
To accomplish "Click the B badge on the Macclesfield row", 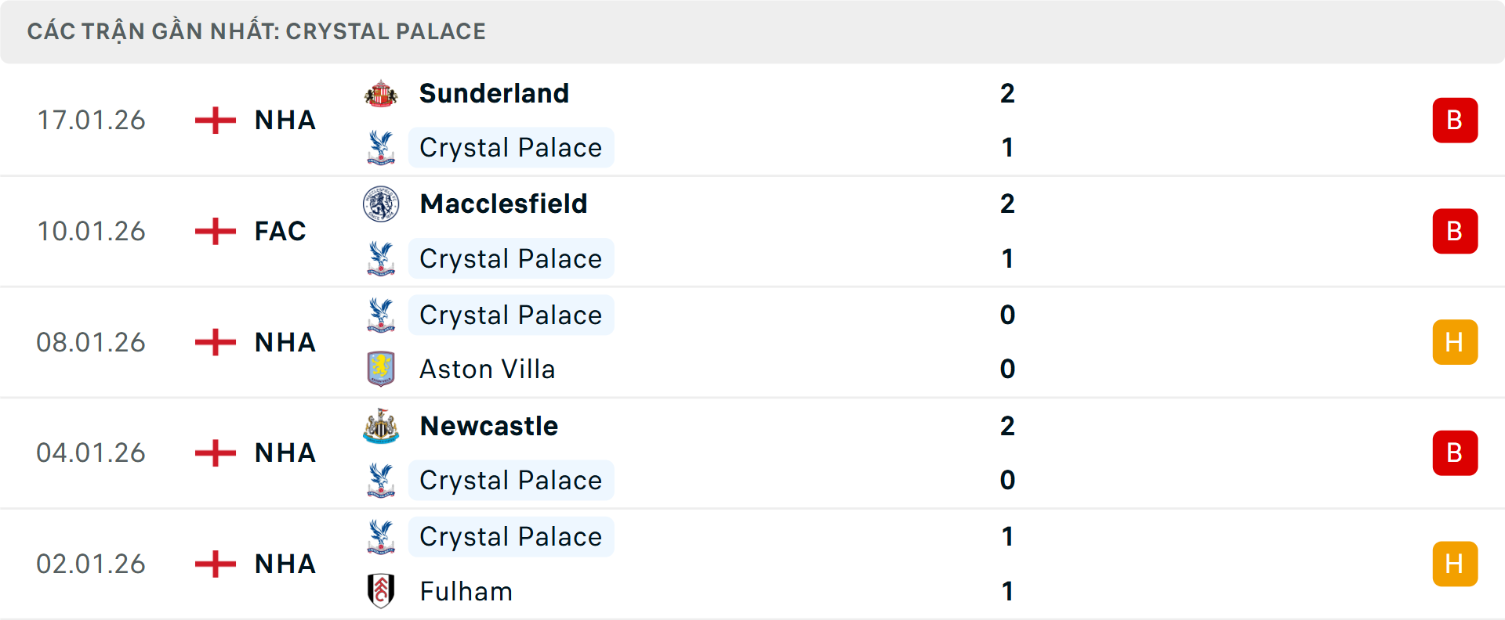I will [x=1455, y=231].
